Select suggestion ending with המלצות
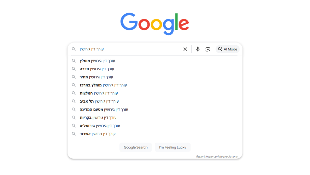310x175 pixels. pyautogui.click(x=99, y=93)
